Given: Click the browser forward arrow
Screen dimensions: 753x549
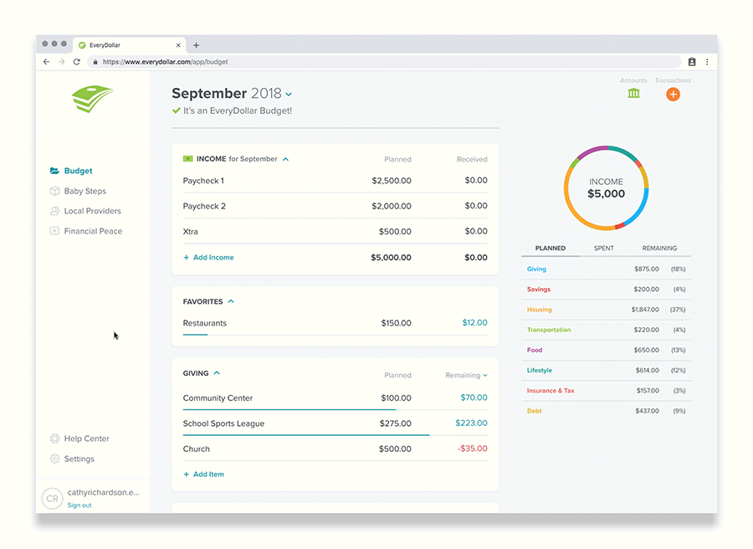Looking at the screenshot, I should (x=61, y=61).
